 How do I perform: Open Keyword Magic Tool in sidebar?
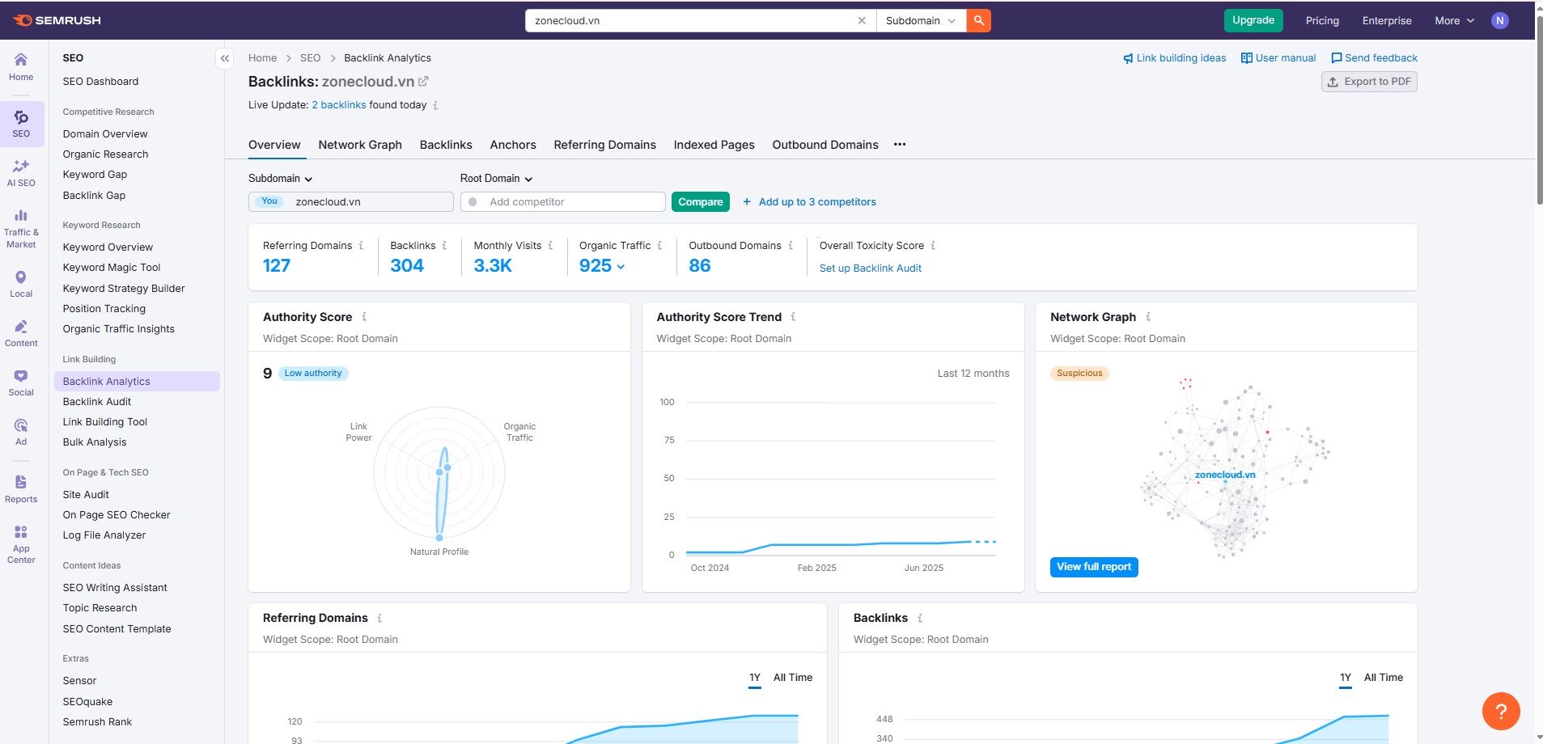tap(112, 268)
